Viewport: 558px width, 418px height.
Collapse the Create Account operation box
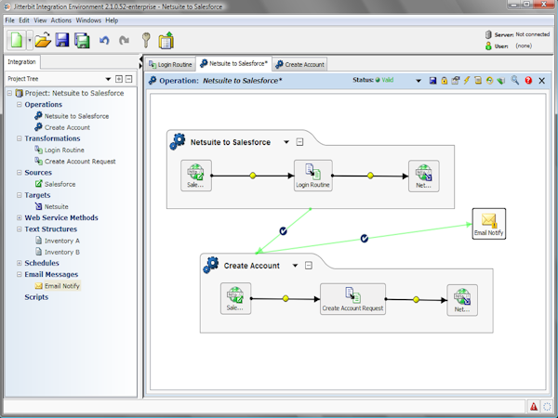click(309, 266)
